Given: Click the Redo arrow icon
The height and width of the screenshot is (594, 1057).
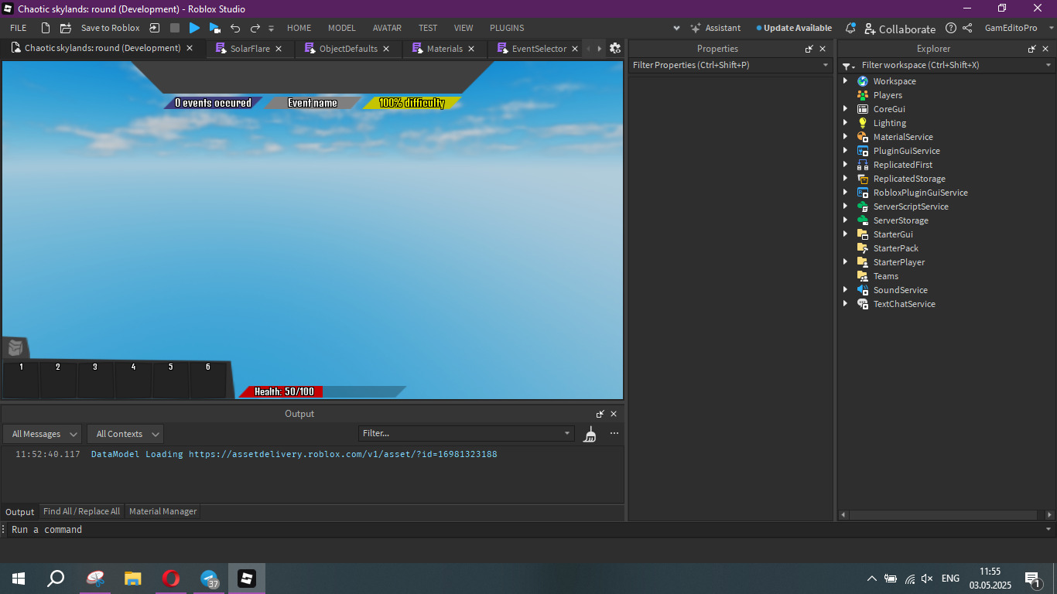Looking at the screenshot, I should pos(255,28).
